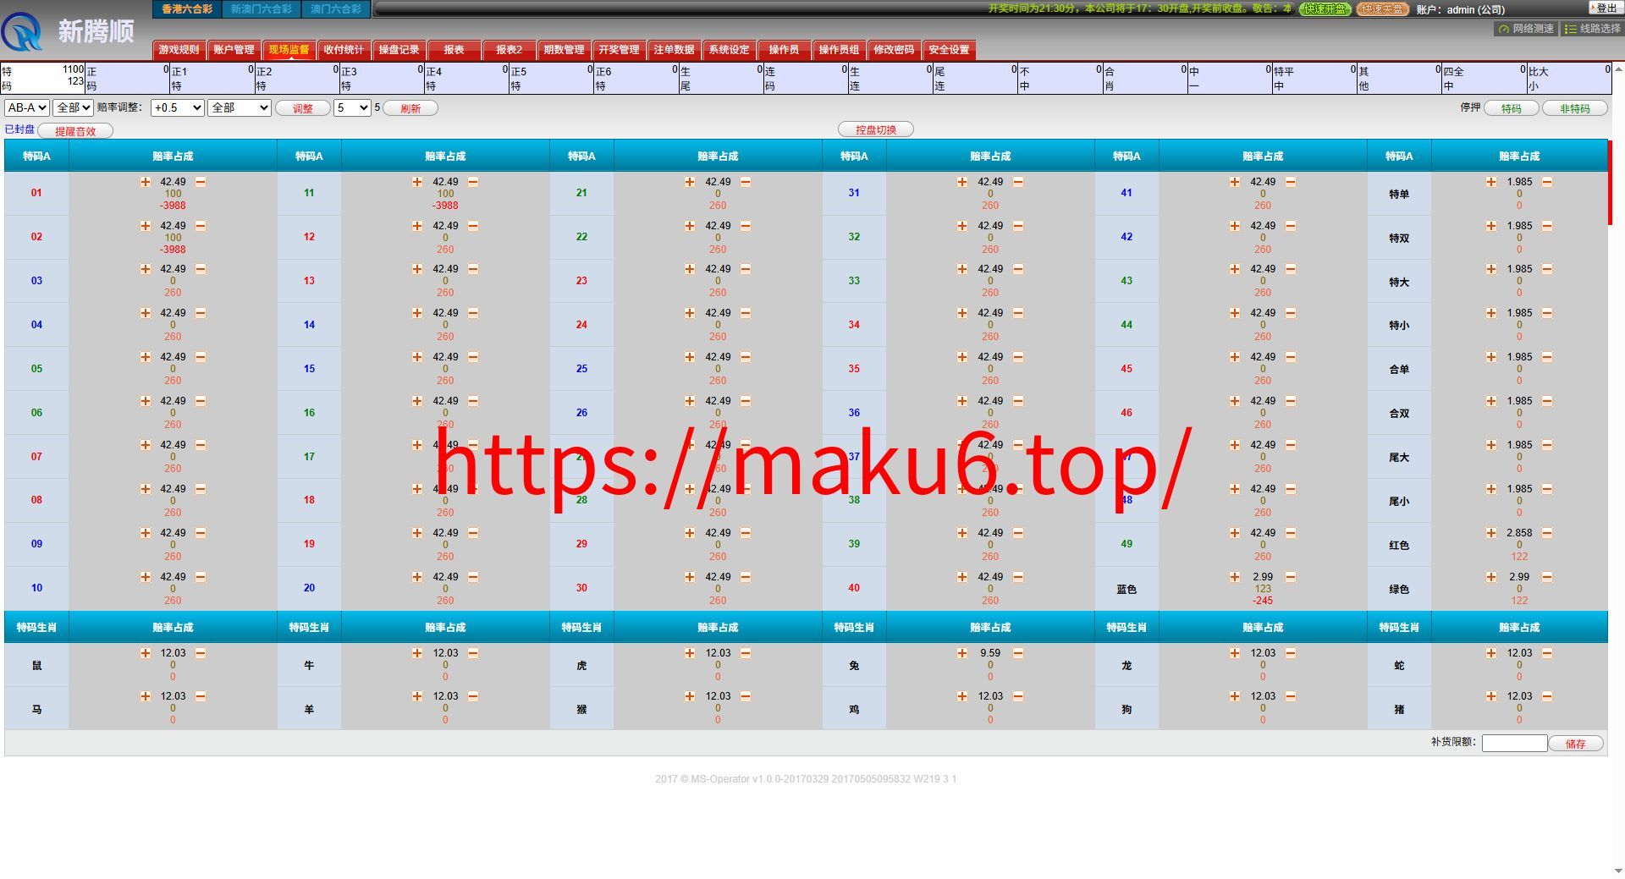Decrease odds for zodiac 狗
This screenshot has height=879, width=1625.
coord(1291,696)
